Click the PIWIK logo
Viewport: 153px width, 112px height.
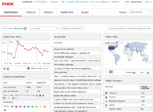[x=8, y=4]
